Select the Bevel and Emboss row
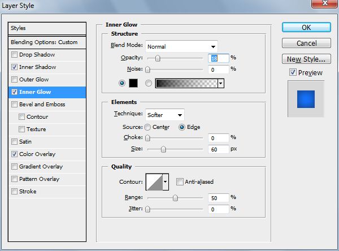Screen dimensions: 339x251 coord(47,104)
